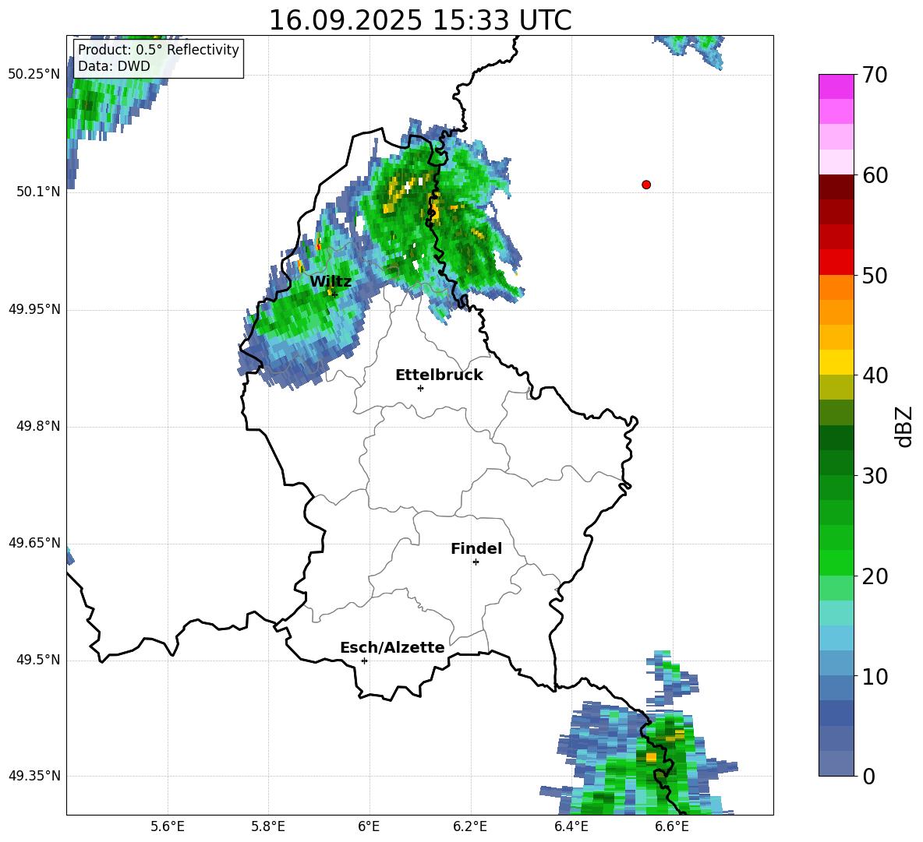
Task: Click the cross marker at Findel
Action: [x=476, y=562]
